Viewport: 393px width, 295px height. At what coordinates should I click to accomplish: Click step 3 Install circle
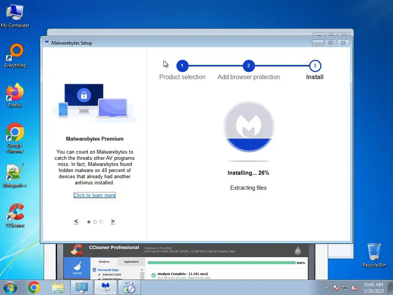(x=315, y=66)
